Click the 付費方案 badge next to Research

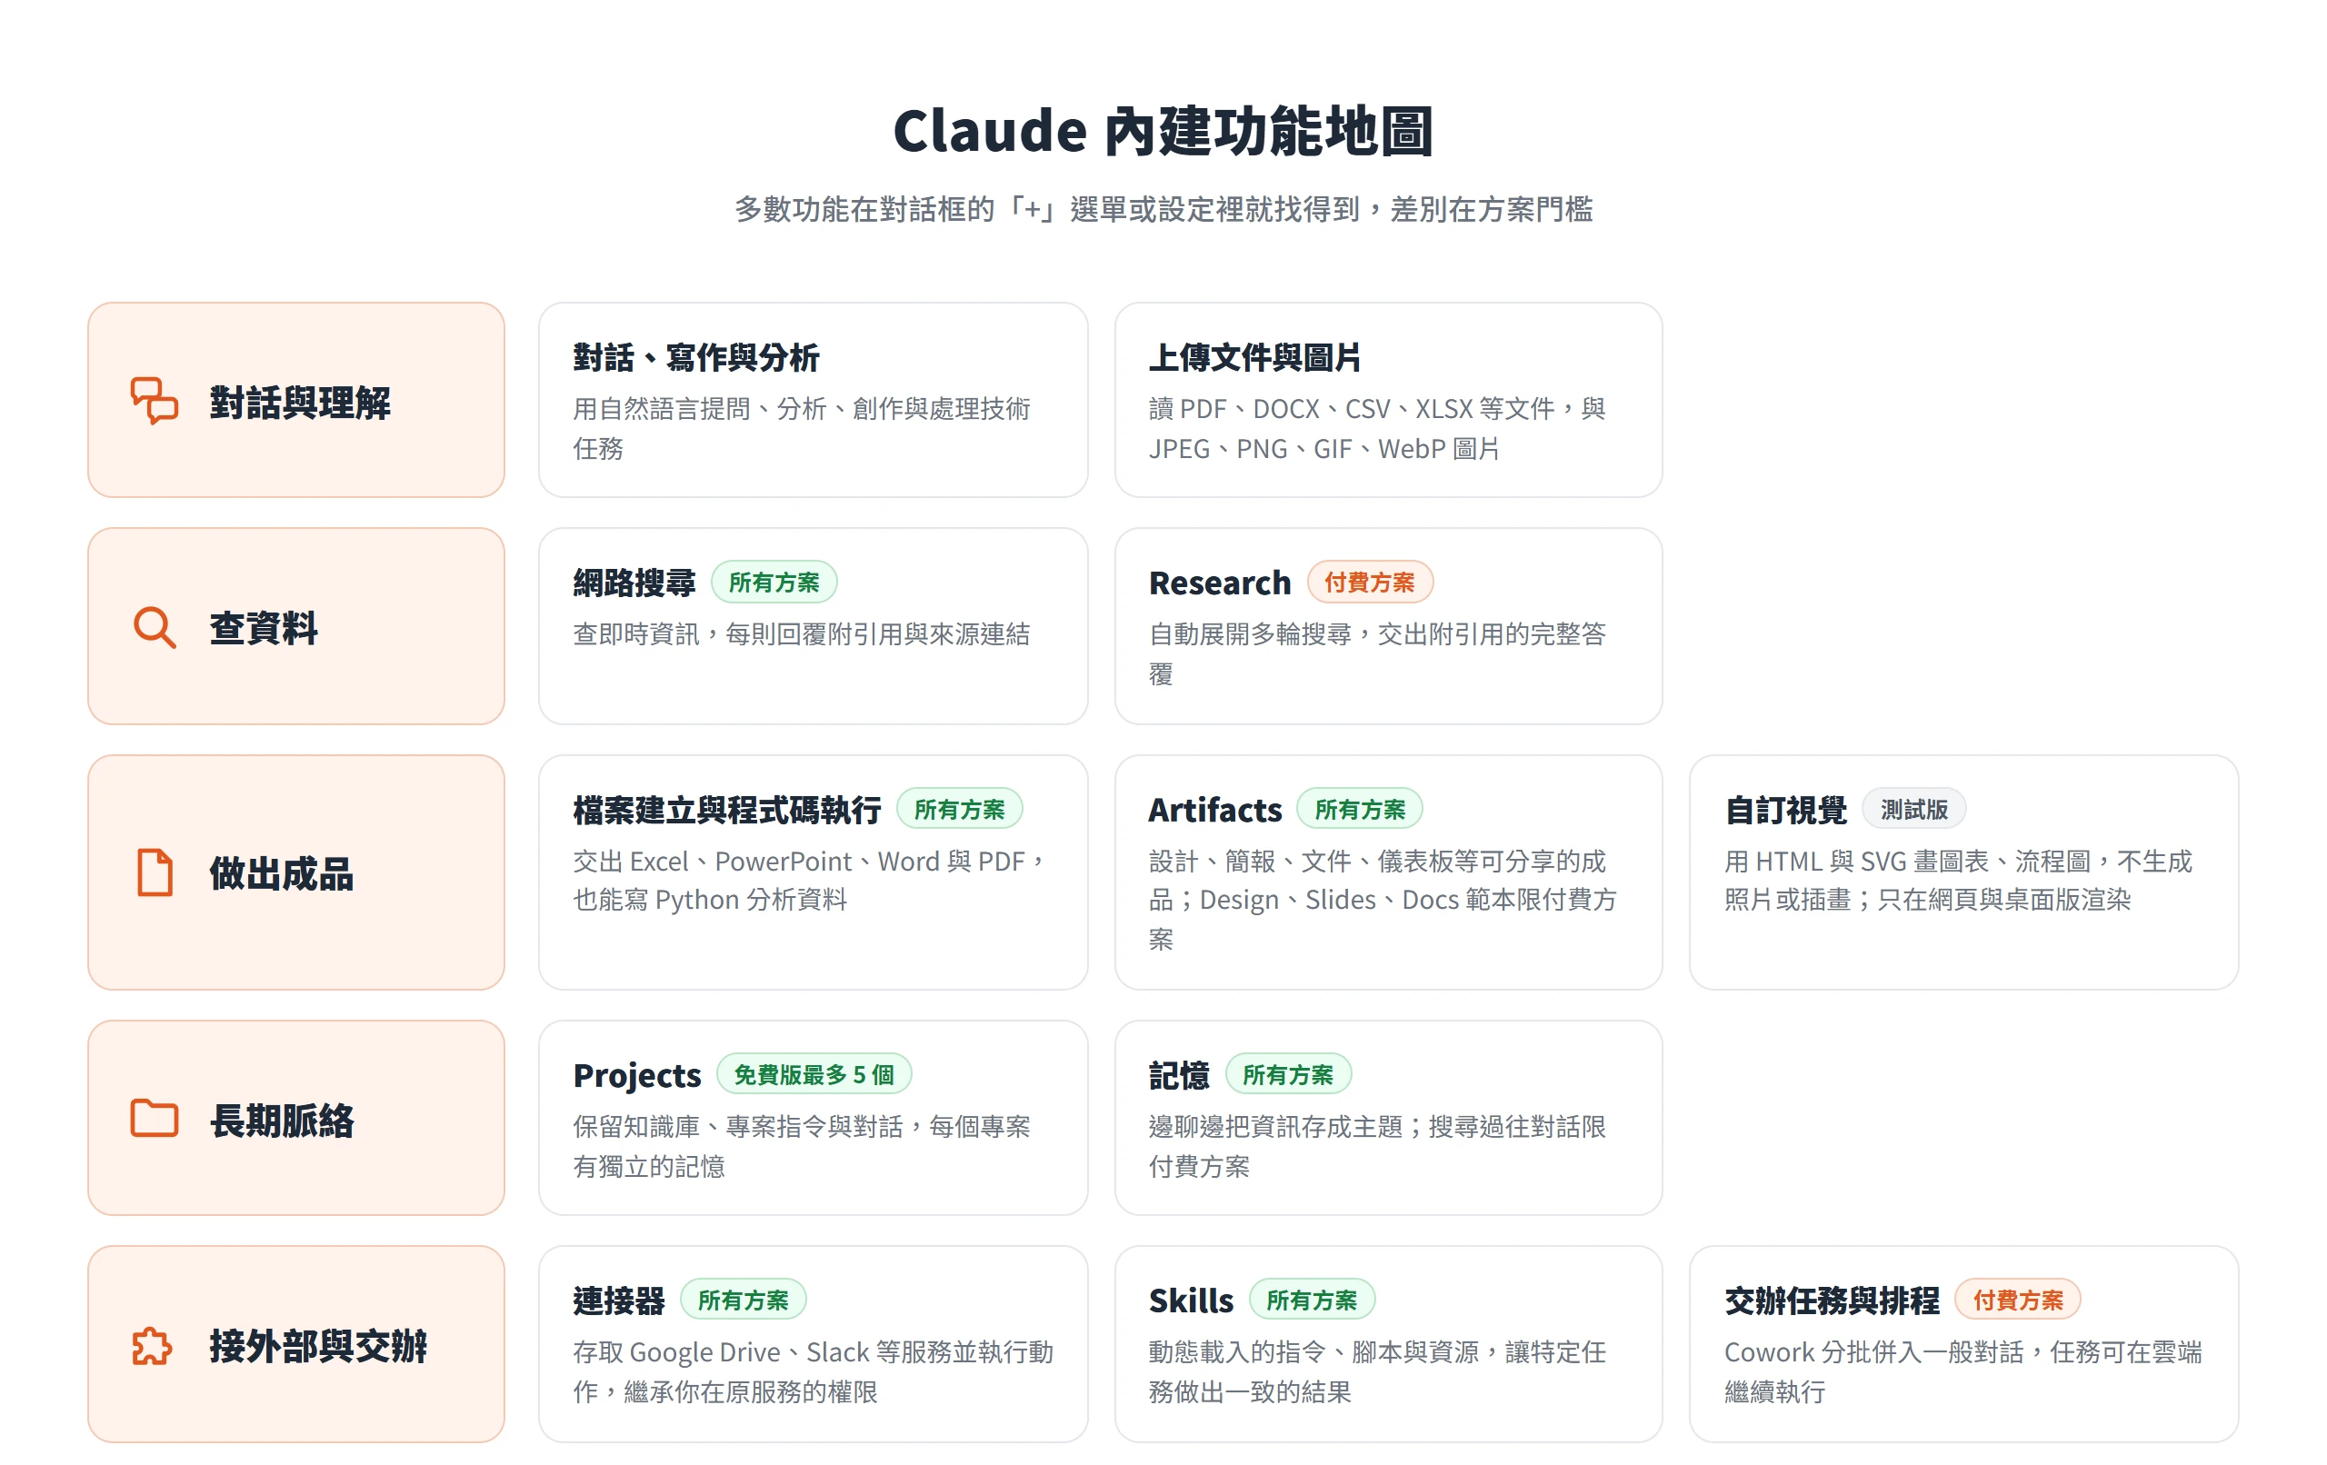pos(1369,583)
